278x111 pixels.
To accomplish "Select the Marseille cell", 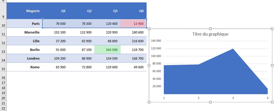I will click(x=25, y=32).
